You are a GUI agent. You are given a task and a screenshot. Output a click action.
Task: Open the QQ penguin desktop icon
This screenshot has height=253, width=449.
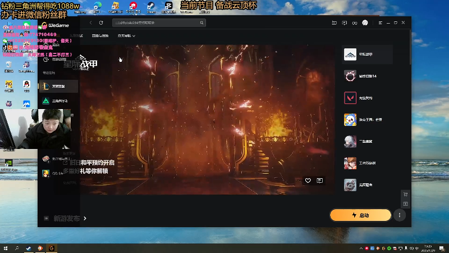(26, 86)
